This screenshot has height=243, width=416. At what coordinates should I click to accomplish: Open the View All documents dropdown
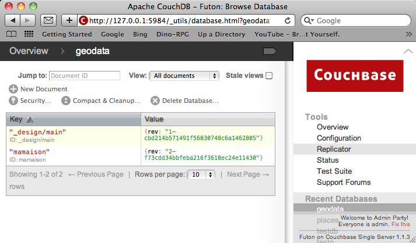pyautogui.click(x=184, y=76)
